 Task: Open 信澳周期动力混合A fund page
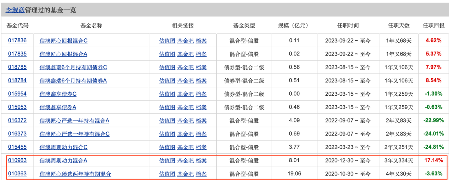point(63,161)
